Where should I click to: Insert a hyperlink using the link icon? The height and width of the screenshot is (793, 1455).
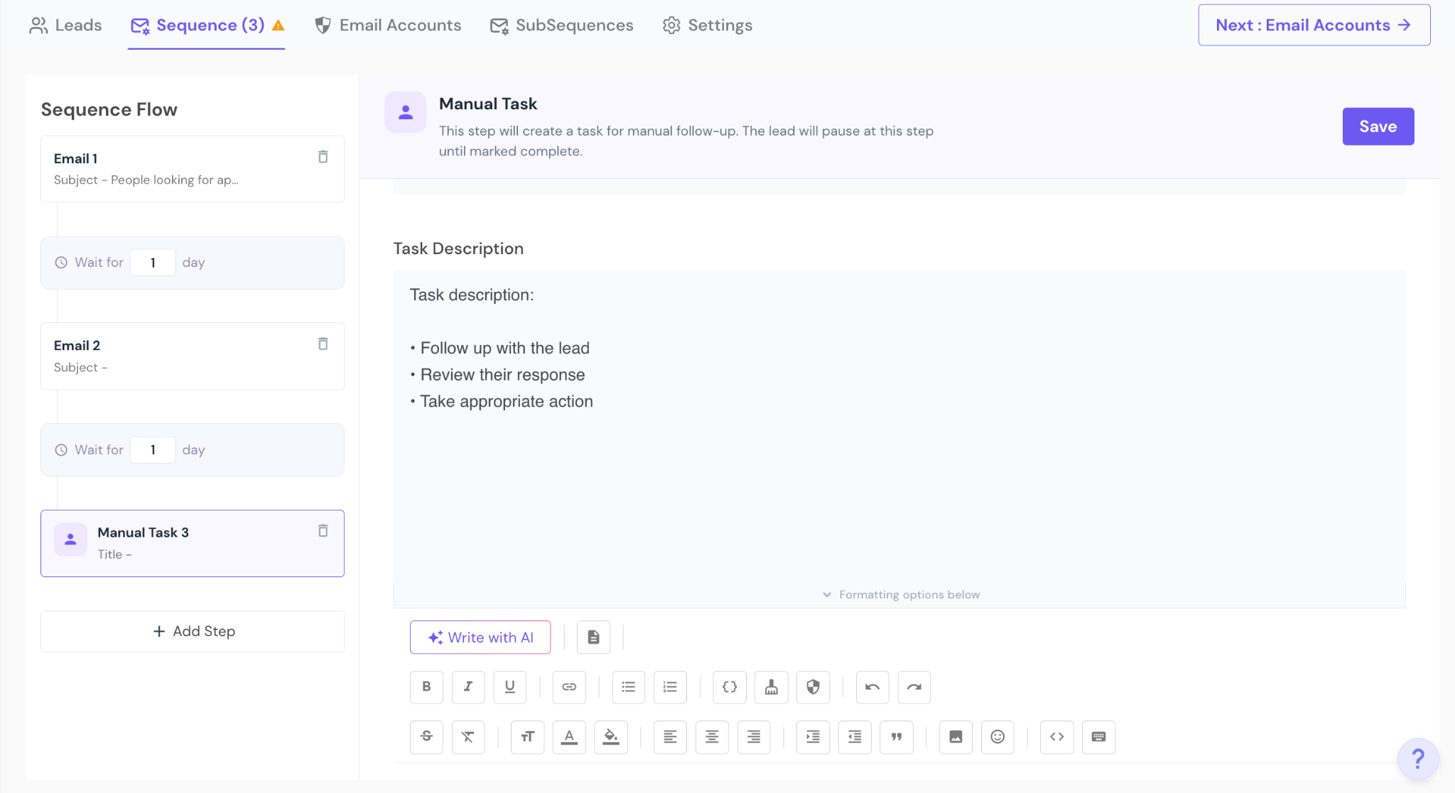pos(569,687)
